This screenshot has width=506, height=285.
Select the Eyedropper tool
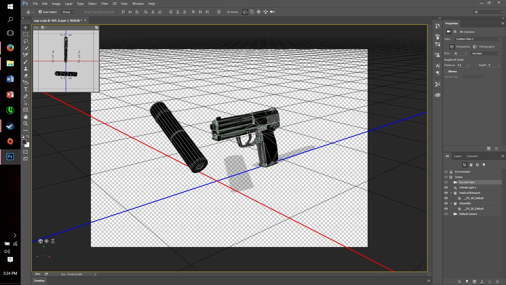tap(25, 54)
